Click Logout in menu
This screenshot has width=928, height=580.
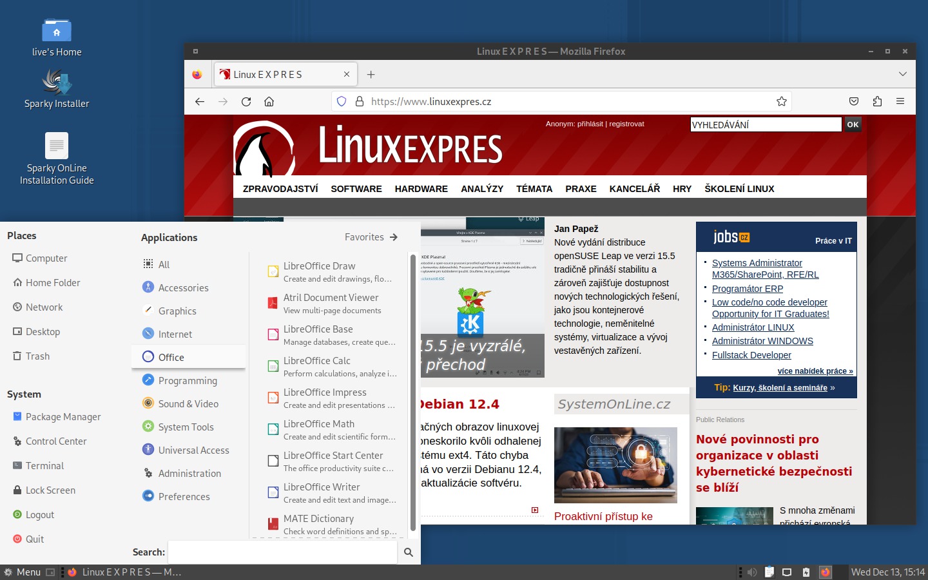[x=34, y=514]
